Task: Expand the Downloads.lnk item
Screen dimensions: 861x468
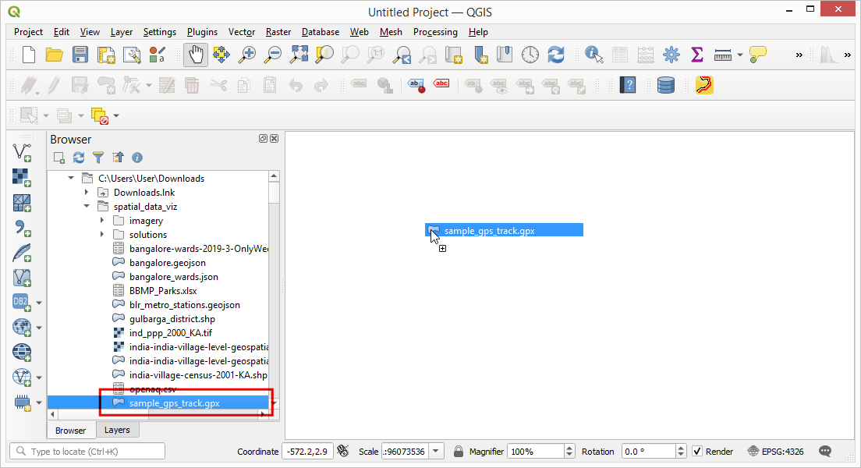Action: pos(87,192)
